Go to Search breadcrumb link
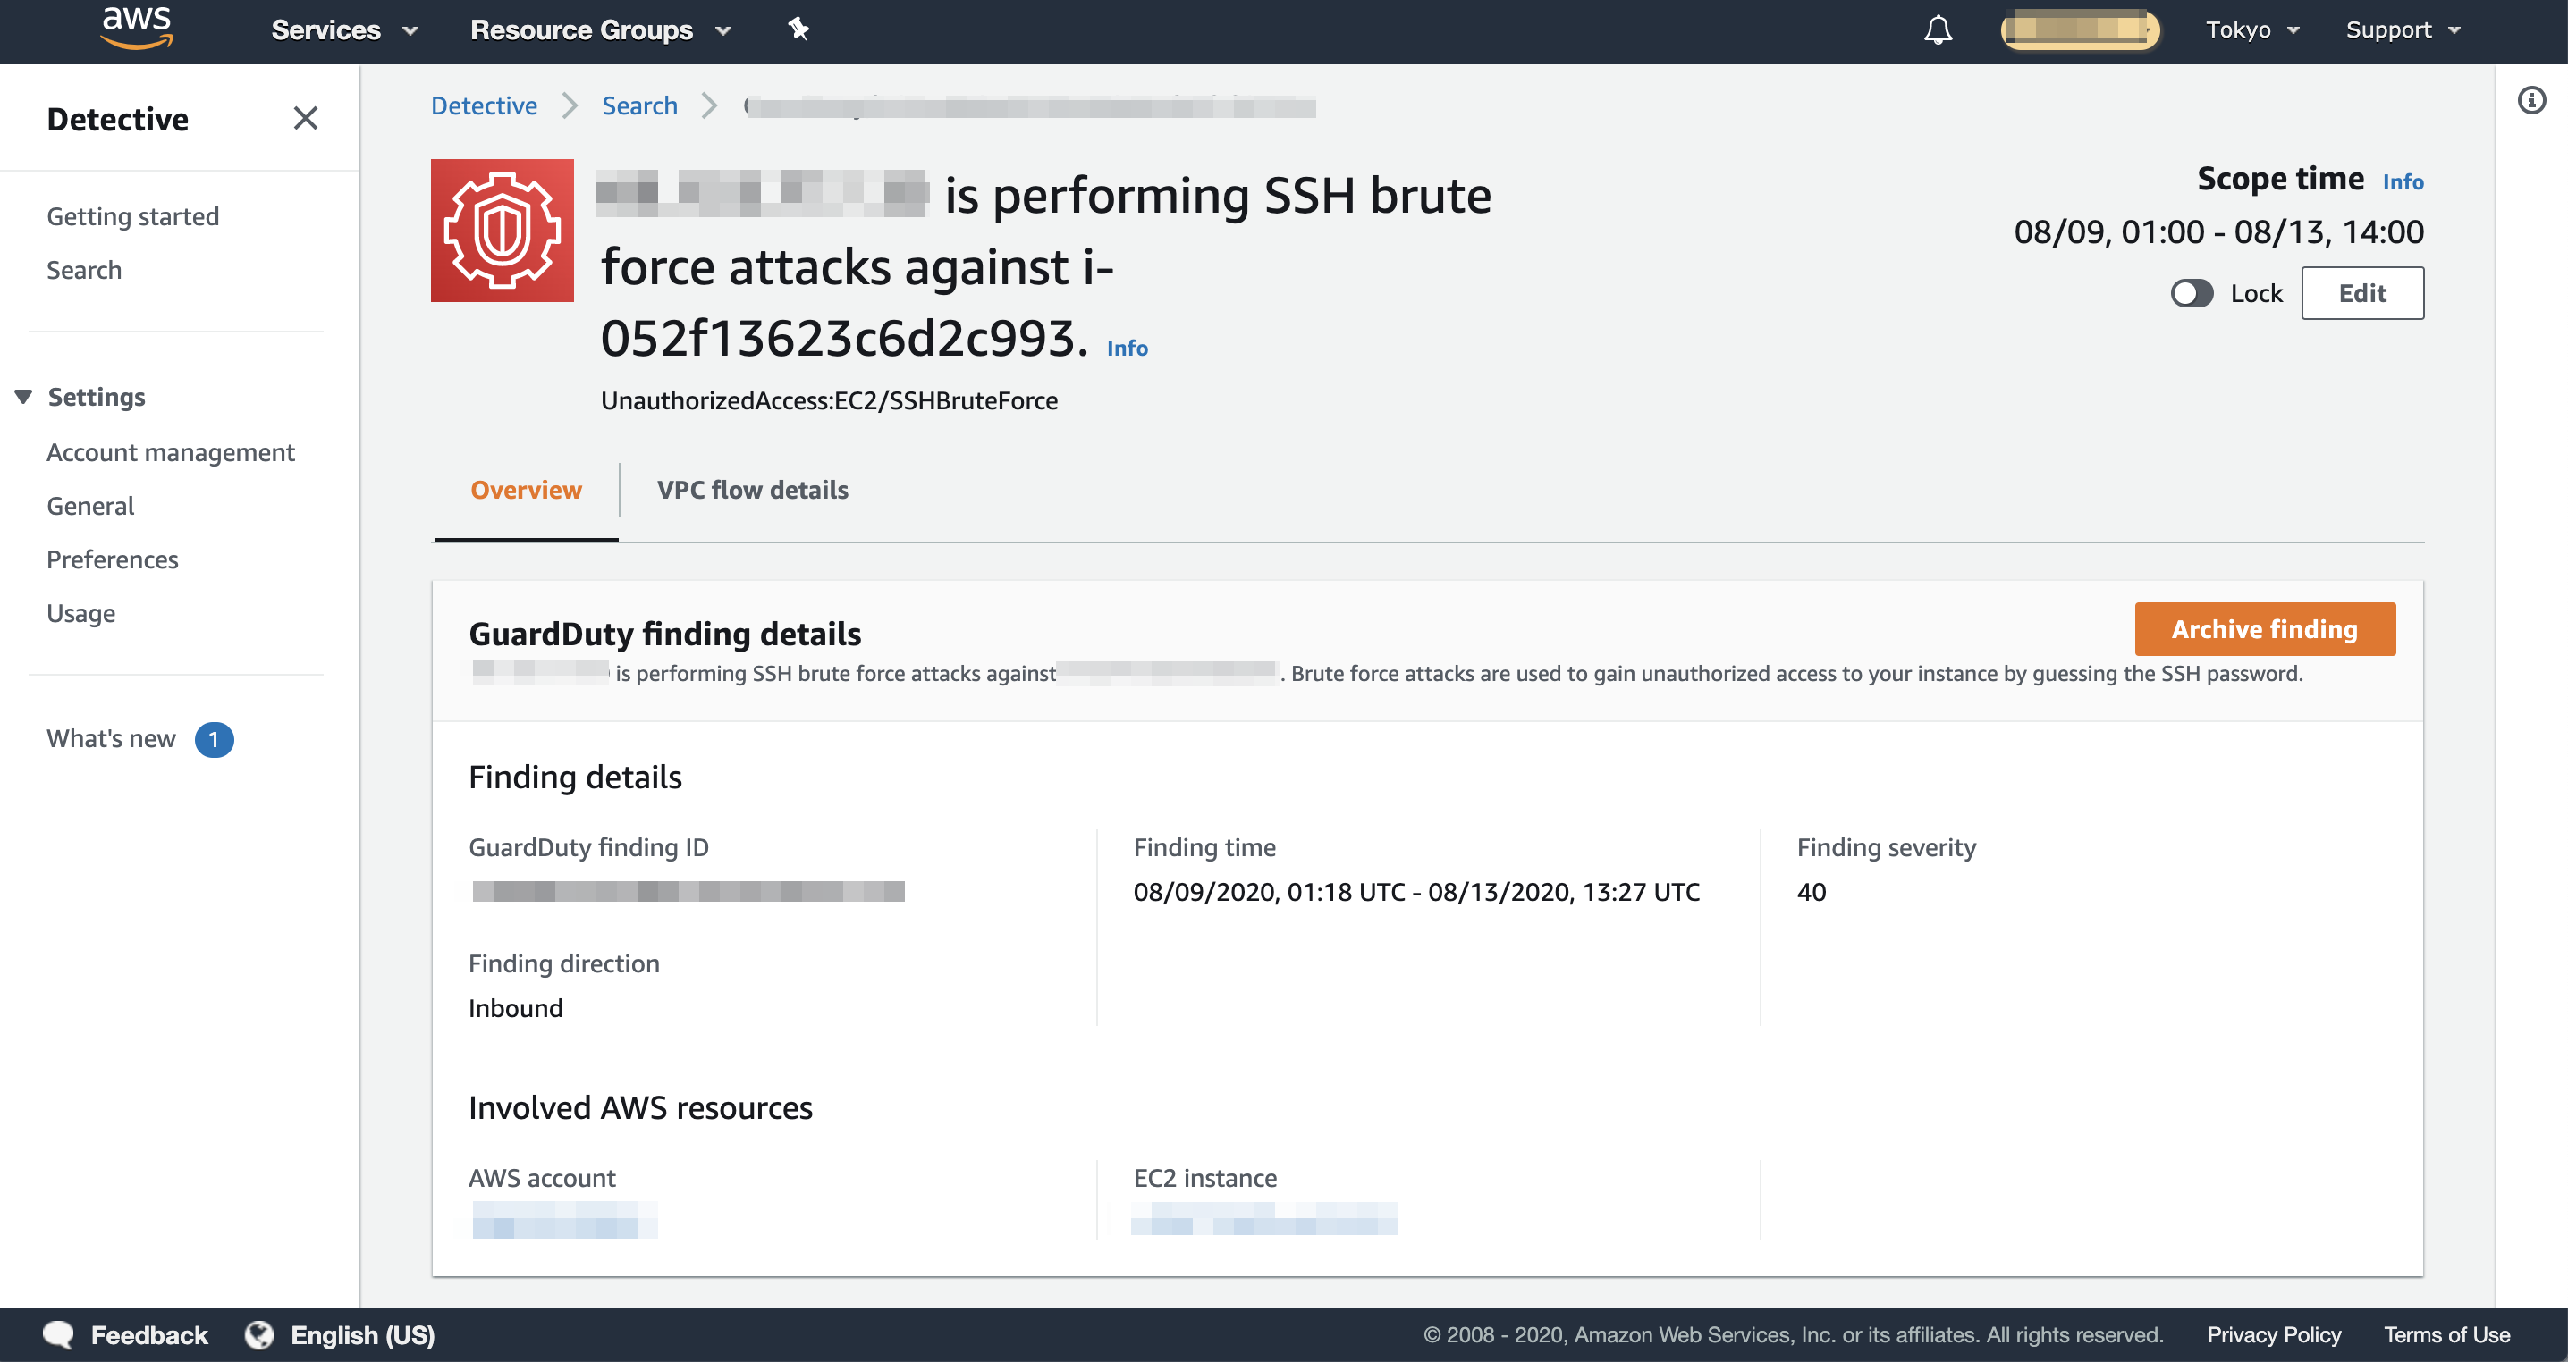 [x=639, y=105]
